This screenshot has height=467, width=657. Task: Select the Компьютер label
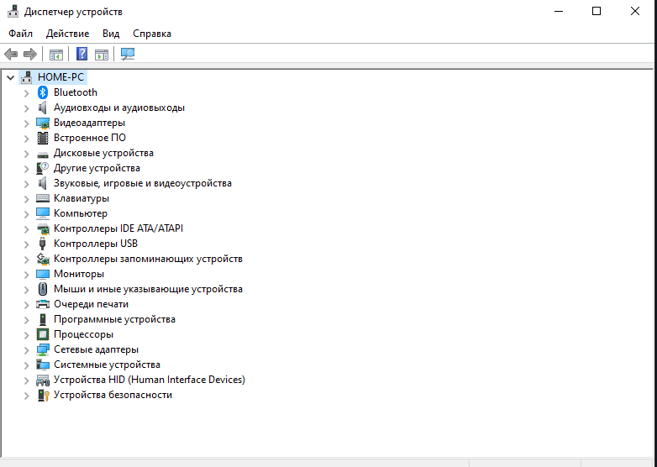[81, 213]
